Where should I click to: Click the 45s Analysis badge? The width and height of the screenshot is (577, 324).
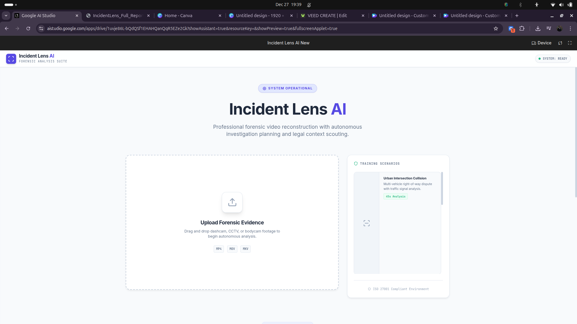coord(395,196)
